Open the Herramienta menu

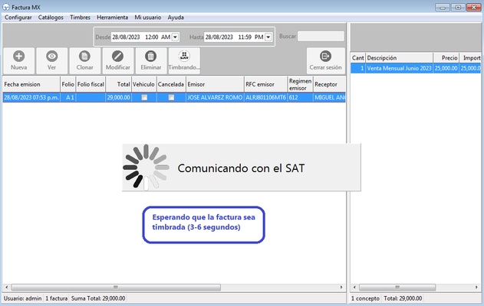coord(112,18)
